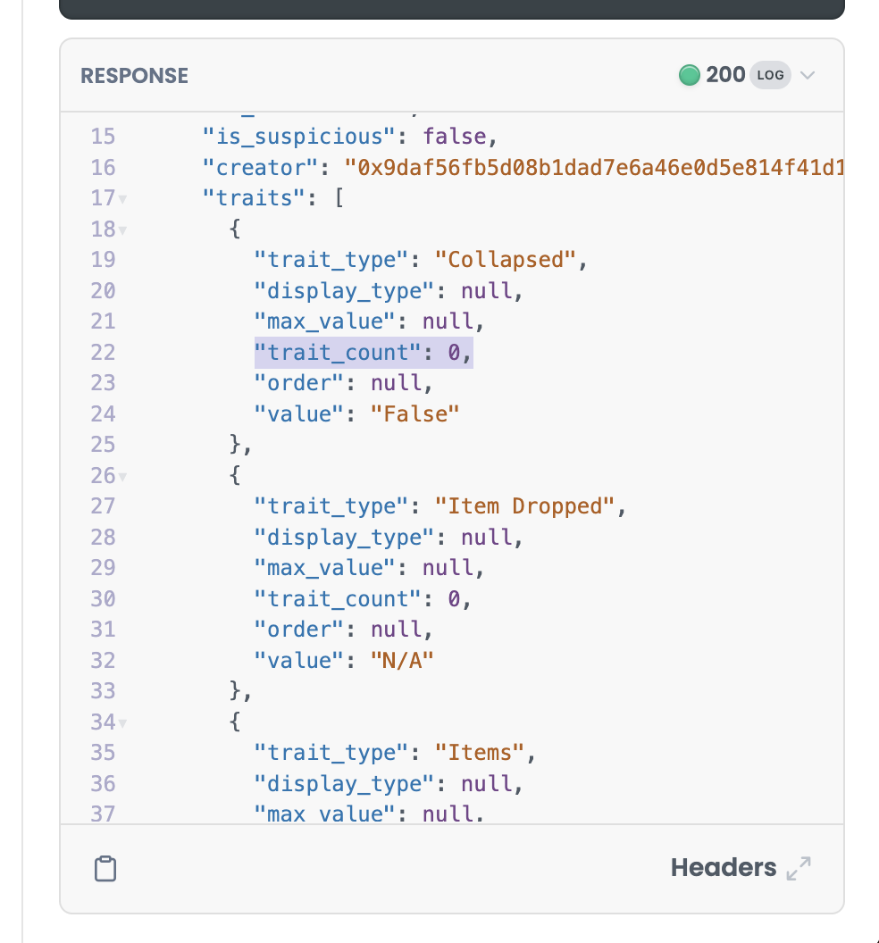Open the chevron dropdown beside the LOG badge
The image size is (879, 943).
(807, 76)
